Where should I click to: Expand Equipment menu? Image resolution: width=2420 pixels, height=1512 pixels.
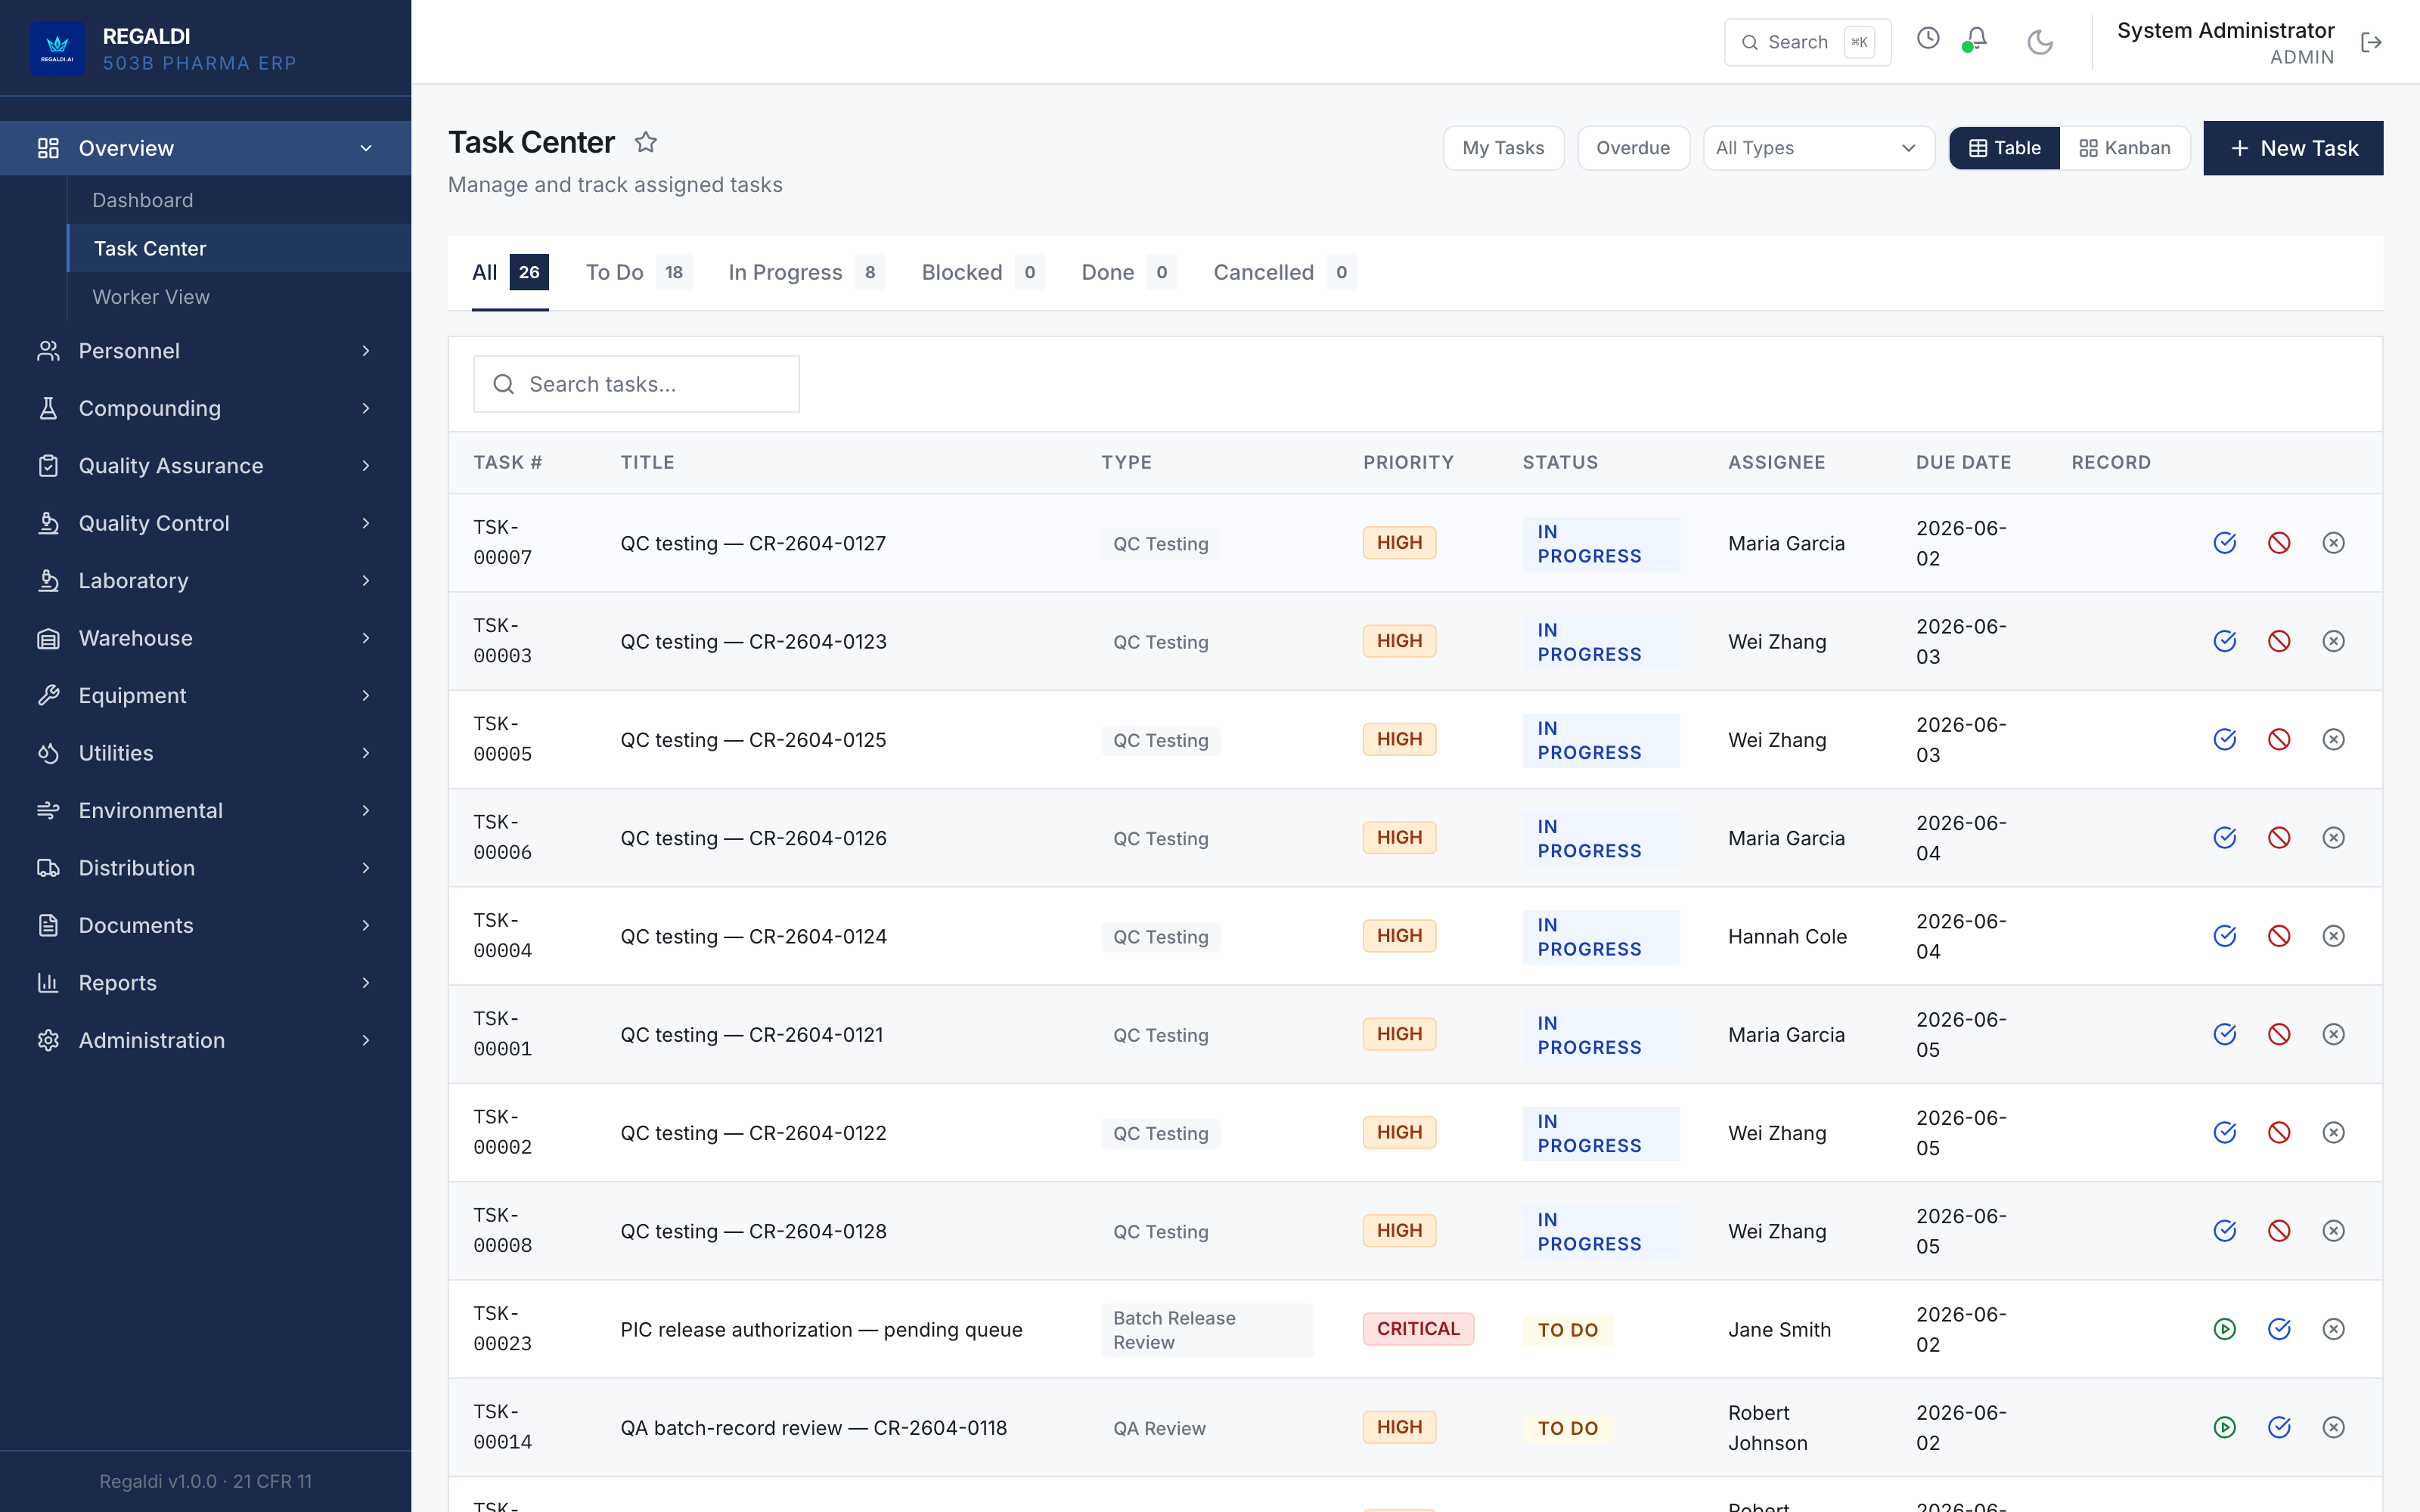[x=205, y=696]
